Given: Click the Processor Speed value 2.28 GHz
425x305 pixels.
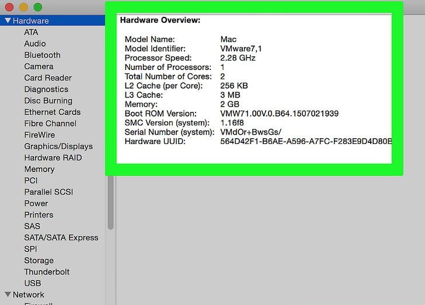Looking at the screenshot, I should pyautogui.click(x=238, y=58).
